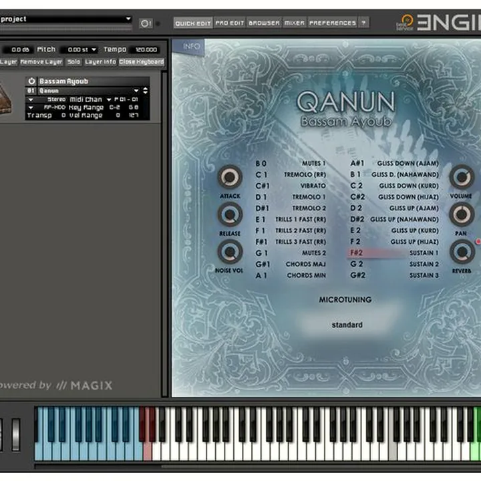Select the C1 Tremolo (RR) articulation

291,174
